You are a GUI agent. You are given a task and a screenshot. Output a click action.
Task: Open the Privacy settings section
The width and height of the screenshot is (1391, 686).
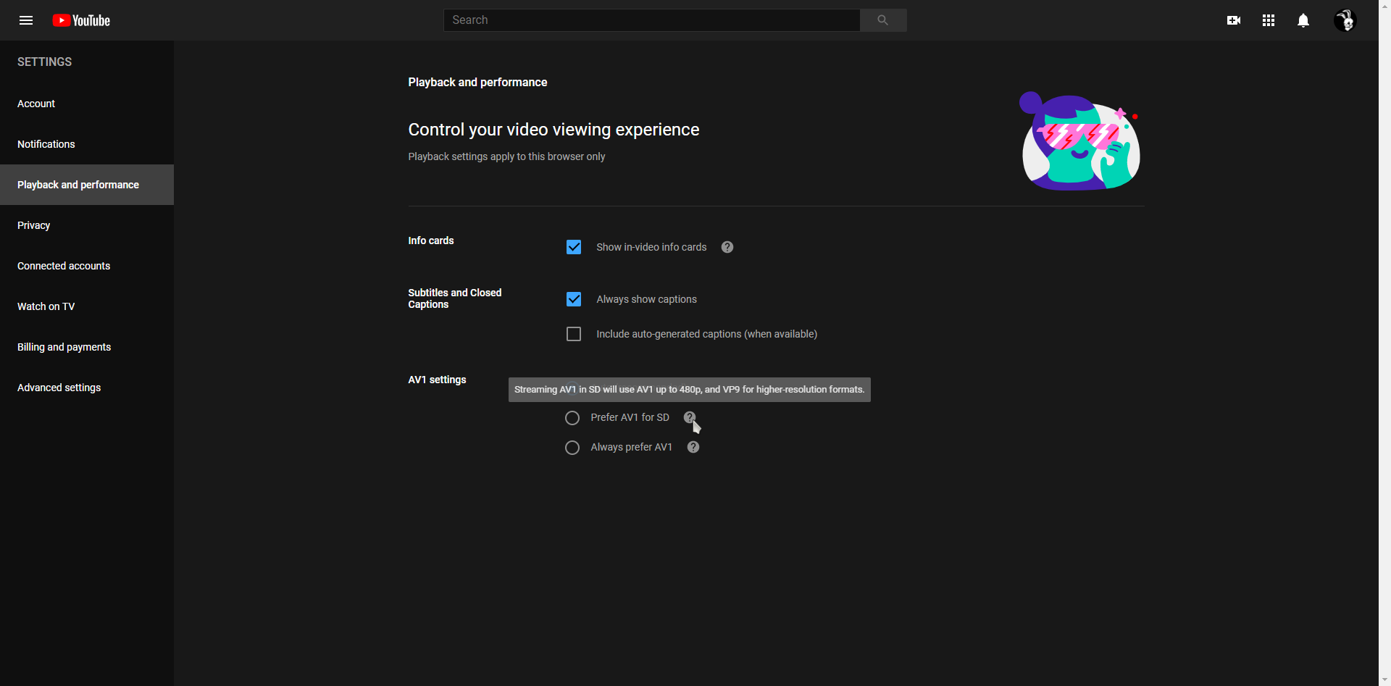click(x=34, y=225)
